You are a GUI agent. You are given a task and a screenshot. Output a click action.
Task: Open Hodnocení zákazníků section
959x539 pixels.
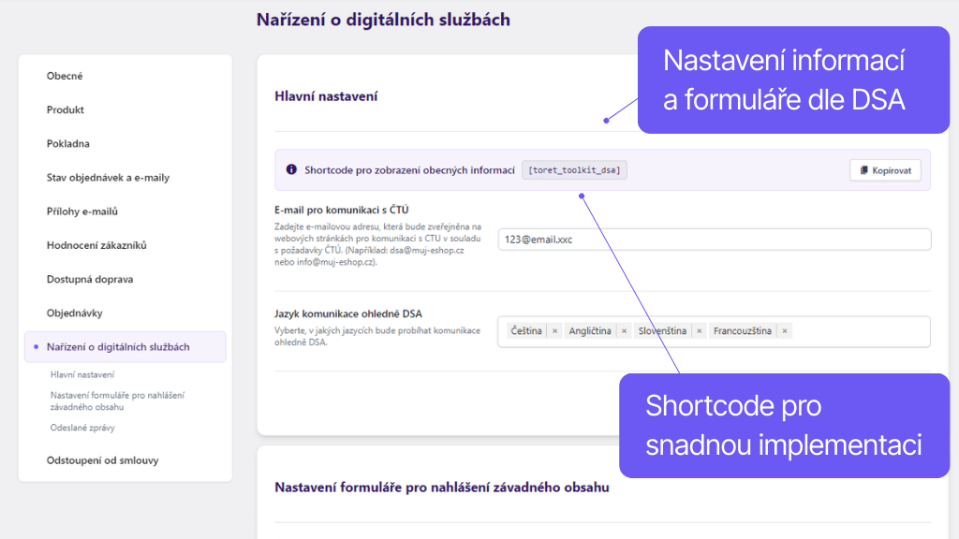tap(96, 246)
